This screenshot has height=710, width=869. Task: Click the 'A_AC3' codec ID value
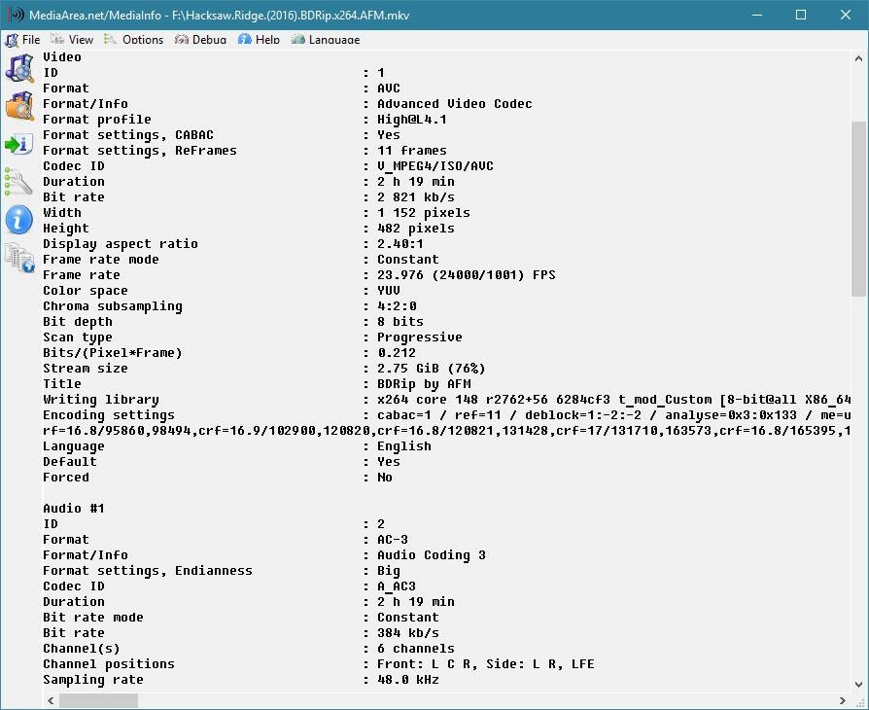coord(397,586)
